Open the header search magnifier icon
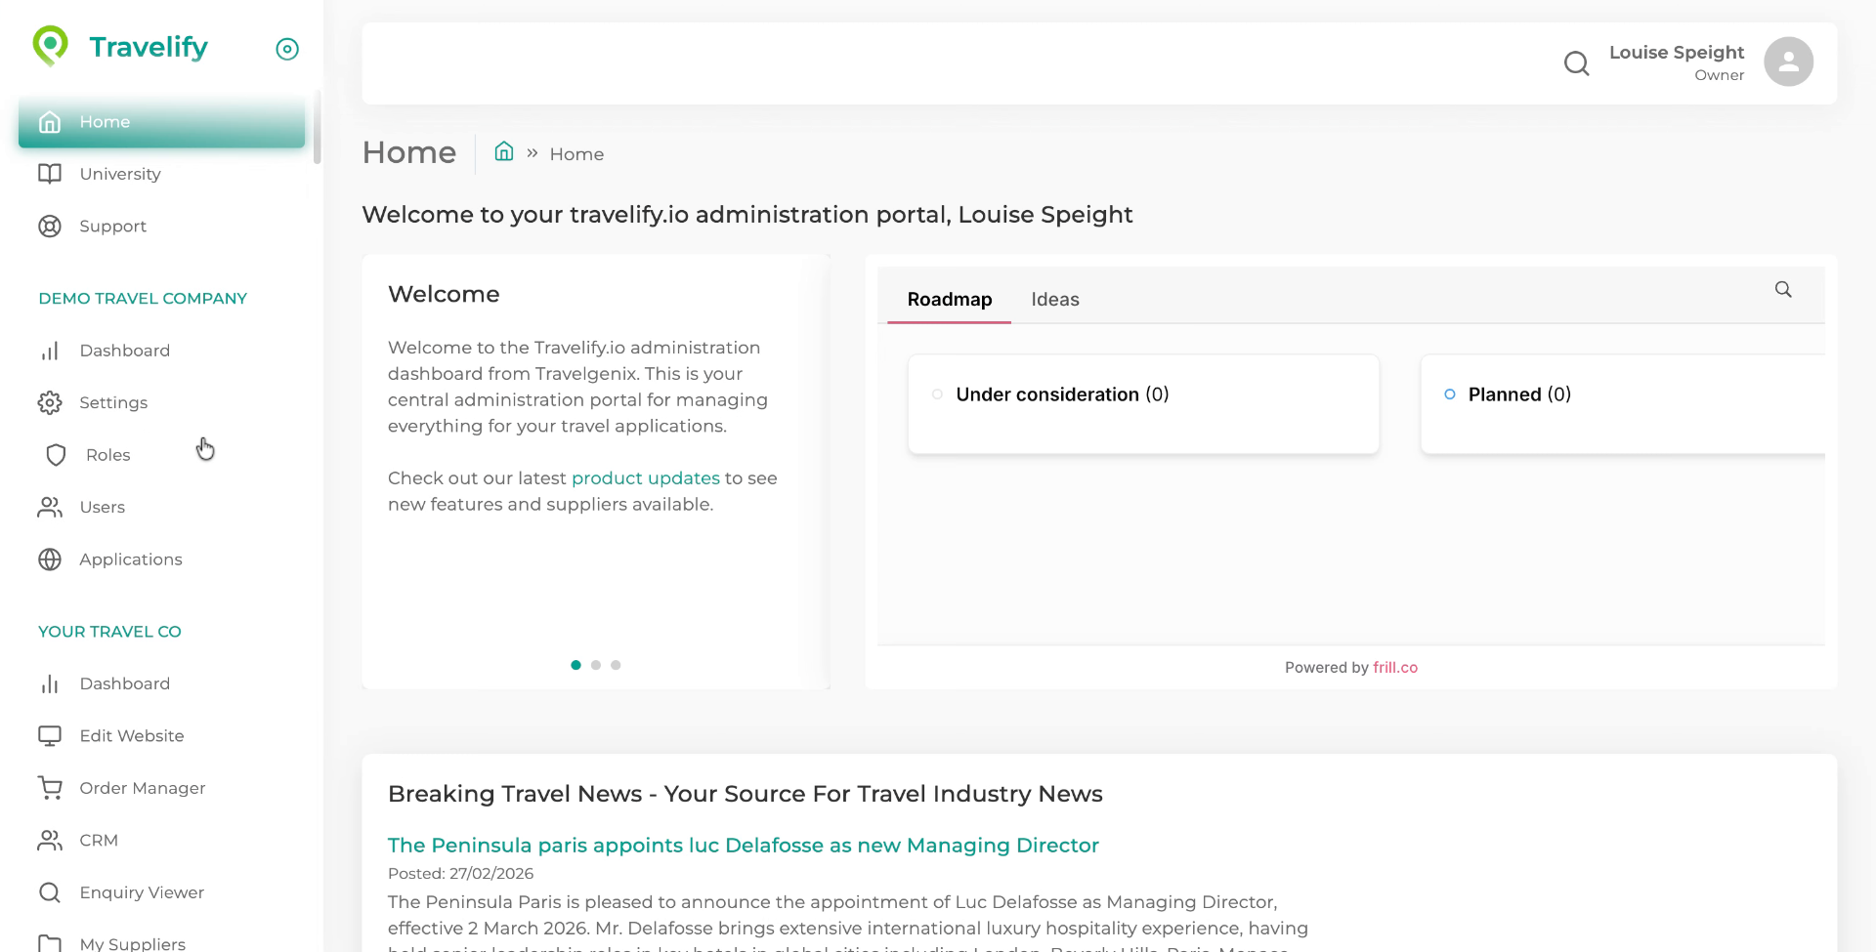The height and width of the screenshot is (952, 1876). click(1576, 63)
